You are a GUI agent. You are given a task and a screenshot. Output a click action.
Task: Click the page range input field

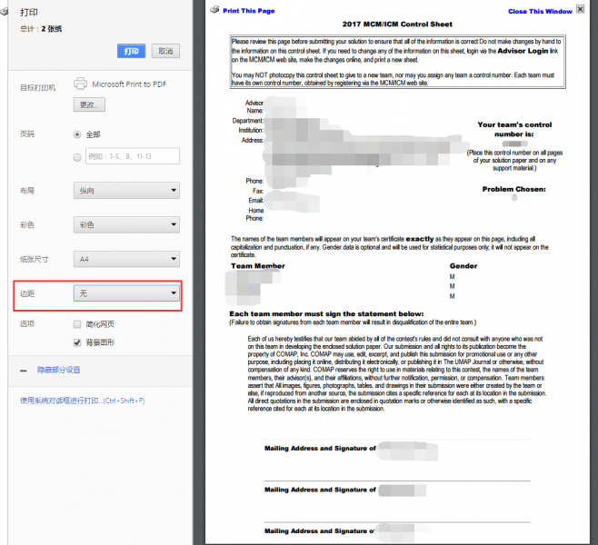(x=132, y=156)
